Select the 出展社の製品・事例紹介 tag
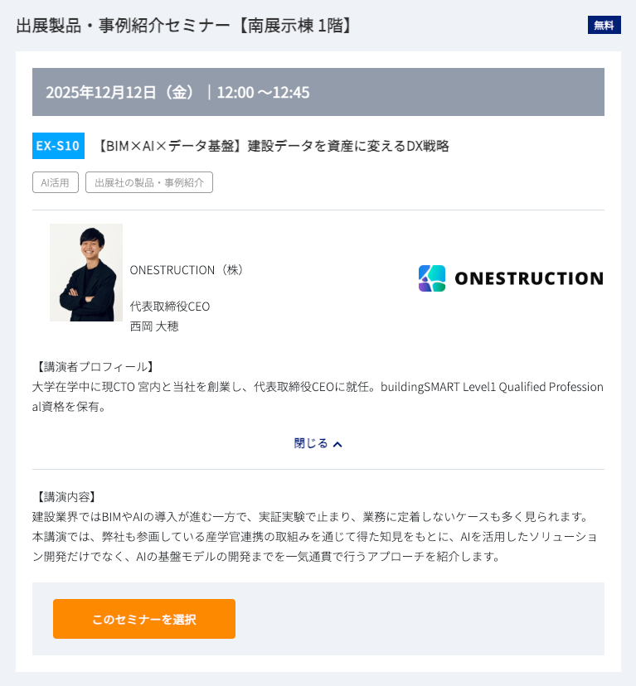Screen dimensions: 636x686 [x=149, y=182]
